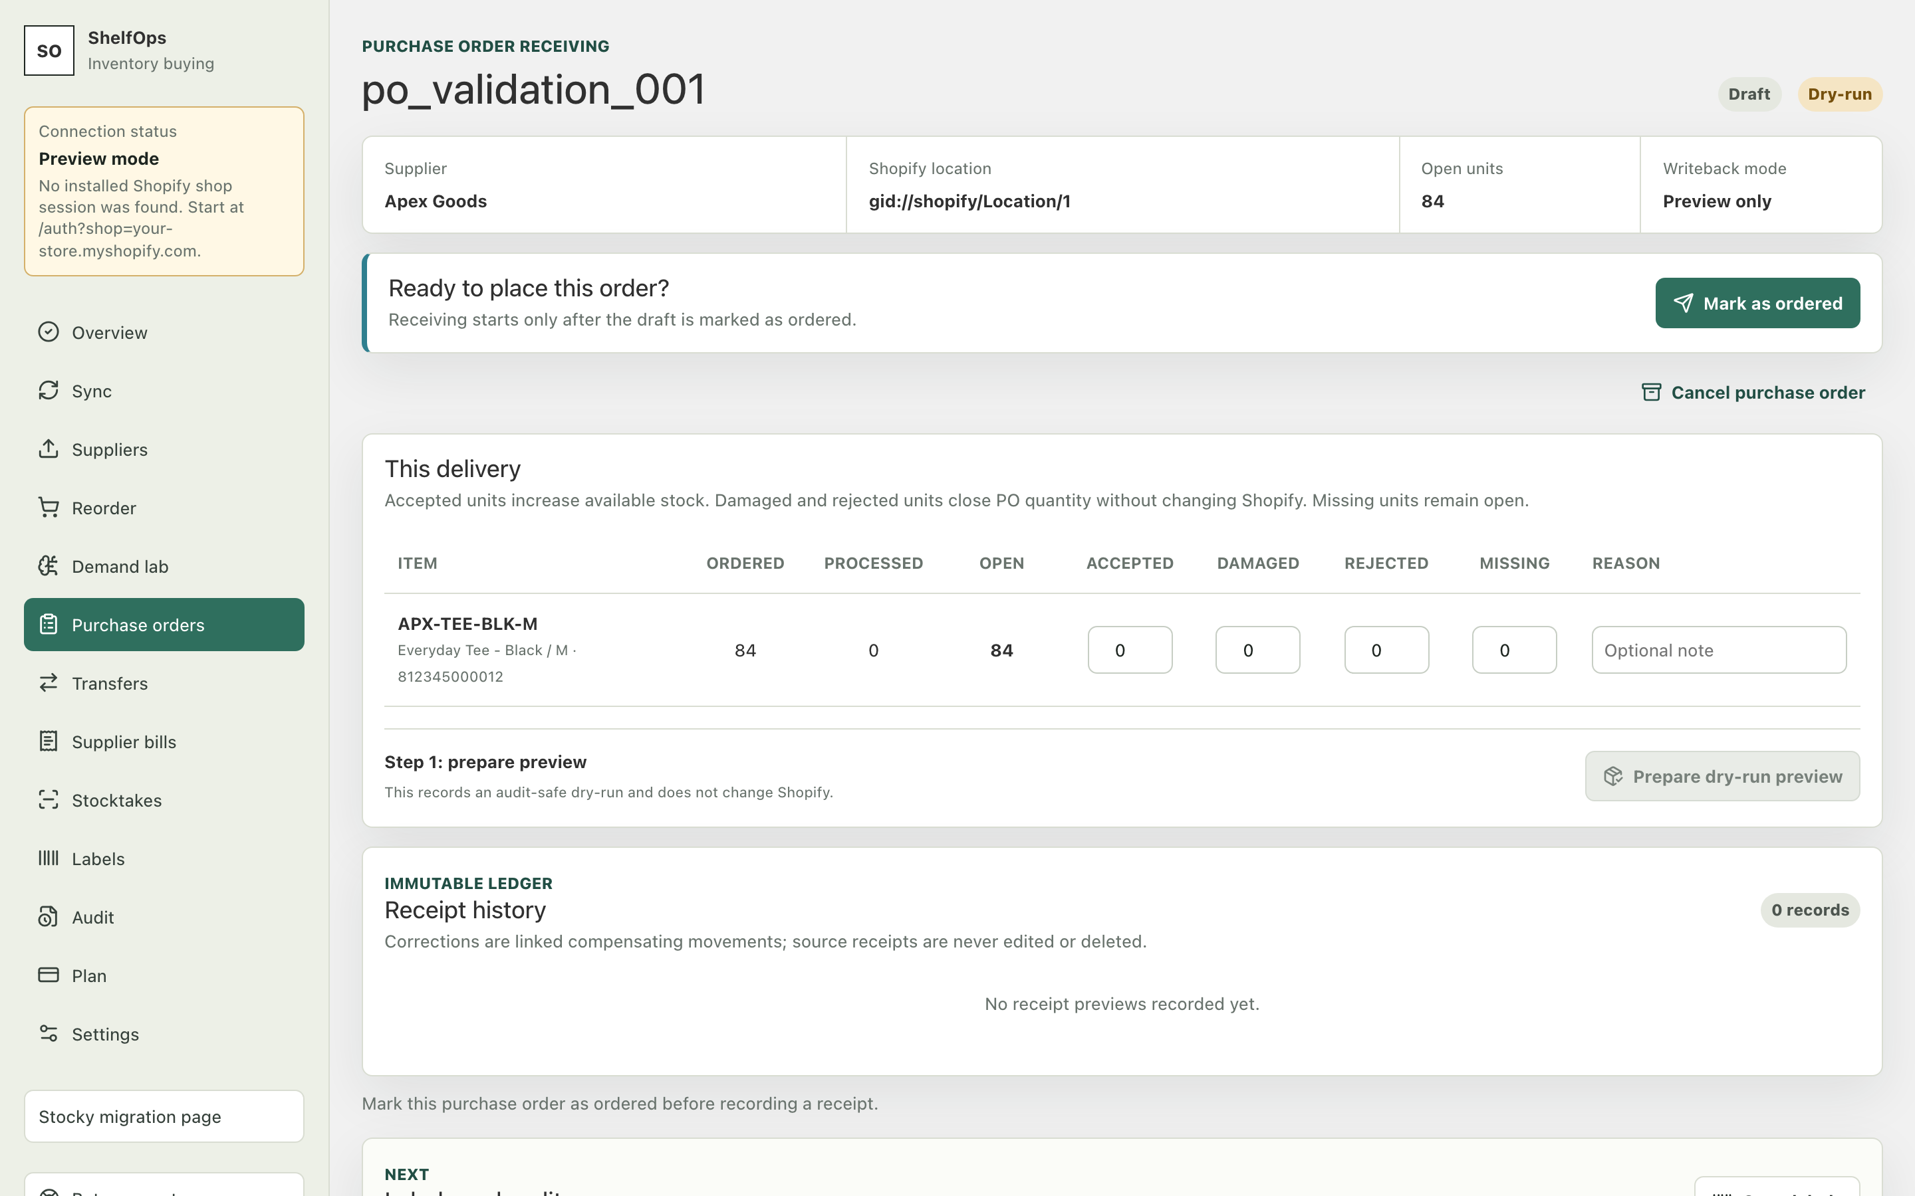
Task: Click the Audit icon in sidebar
Action: tap(49, 917)
